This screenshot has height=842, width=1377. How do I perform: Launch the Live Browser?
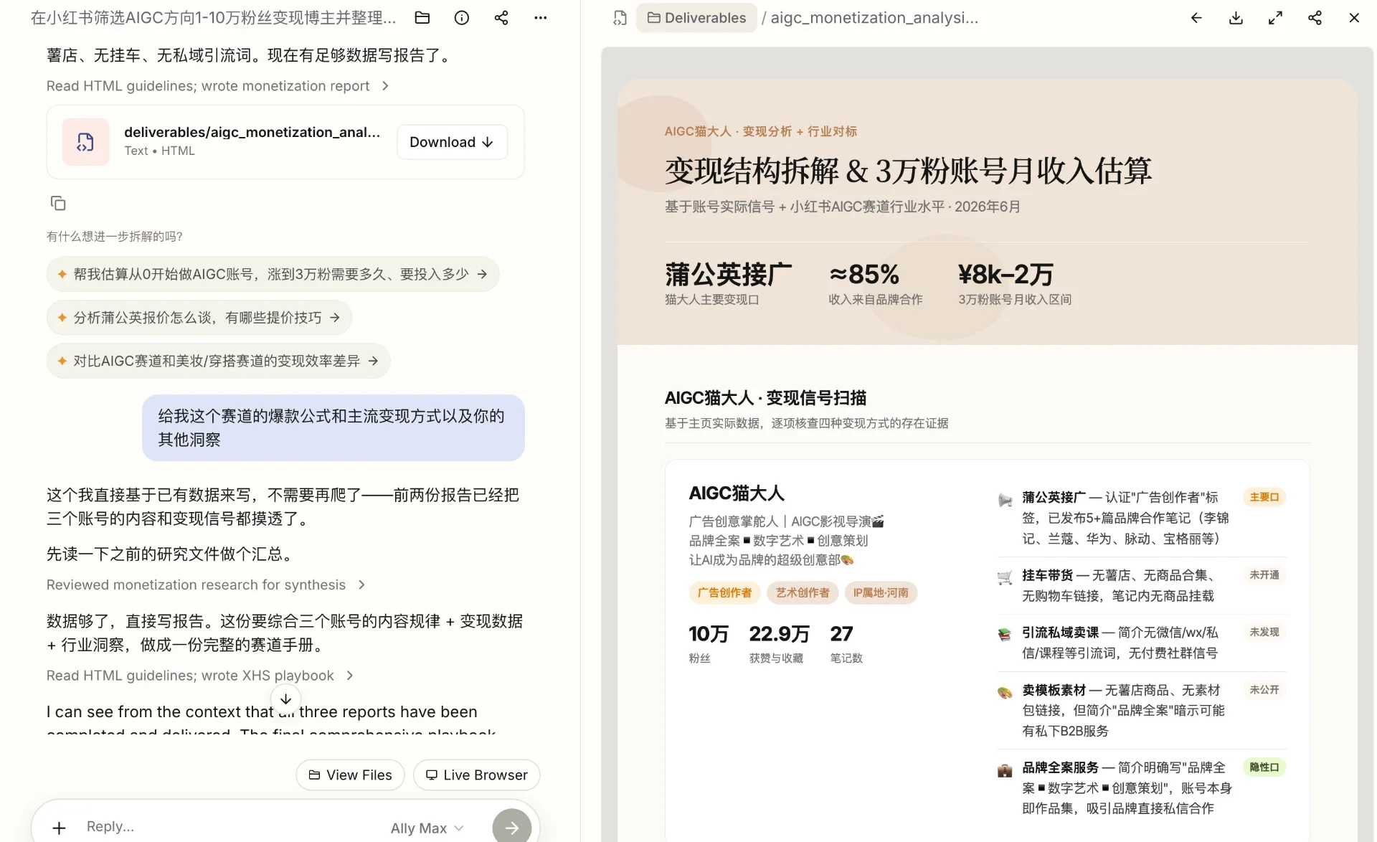476,775
